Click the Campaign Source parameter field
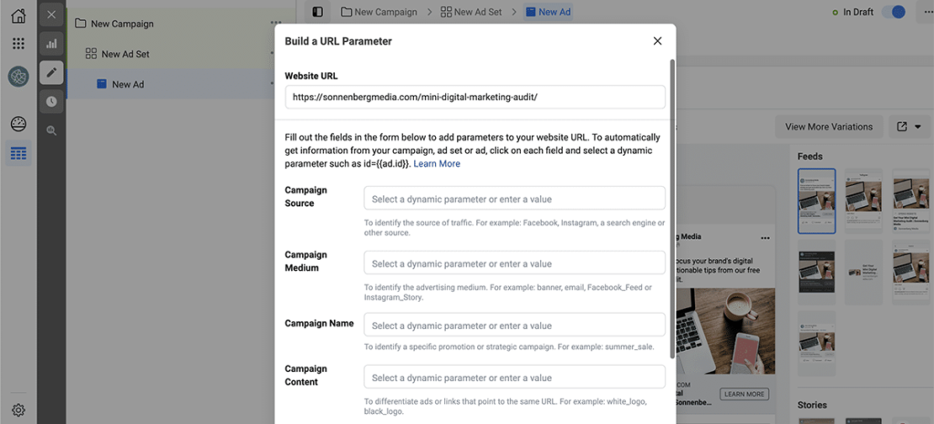934x424 pixels. point(514,199)
